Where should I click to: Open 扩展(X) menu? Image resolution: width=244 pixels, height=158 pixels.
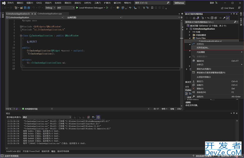tap(107, 3)
